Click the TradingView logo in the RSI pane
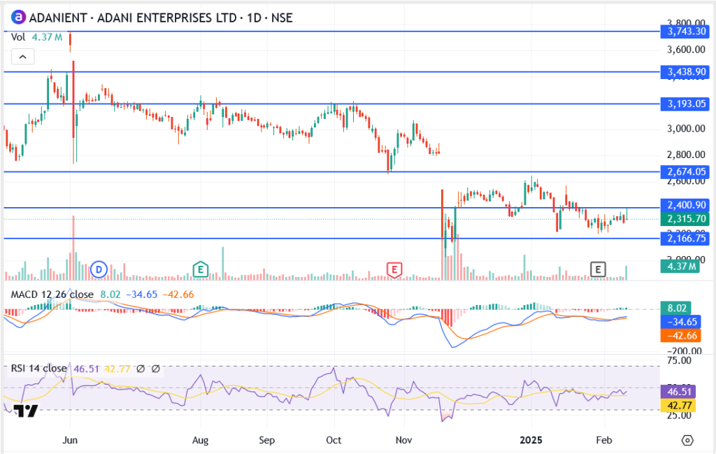 pos(25,411)
